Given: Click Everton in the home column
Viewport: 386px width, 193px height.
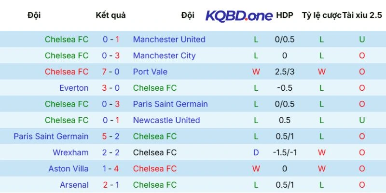Looking at the screenshot, I should point(74,88).
